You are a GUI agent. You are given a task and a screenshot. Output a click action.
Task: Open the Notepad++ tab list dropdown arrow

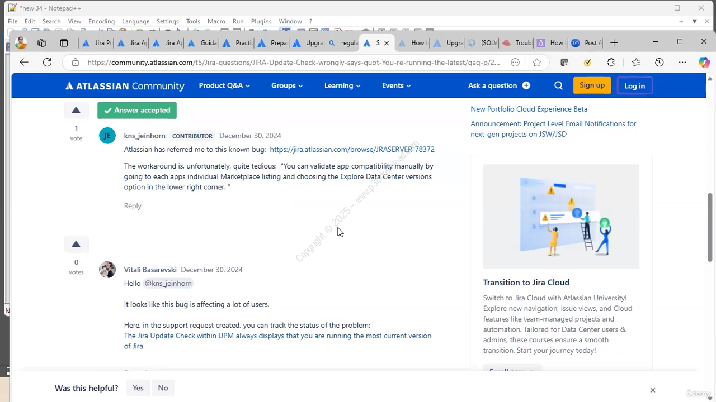[694, 21]
